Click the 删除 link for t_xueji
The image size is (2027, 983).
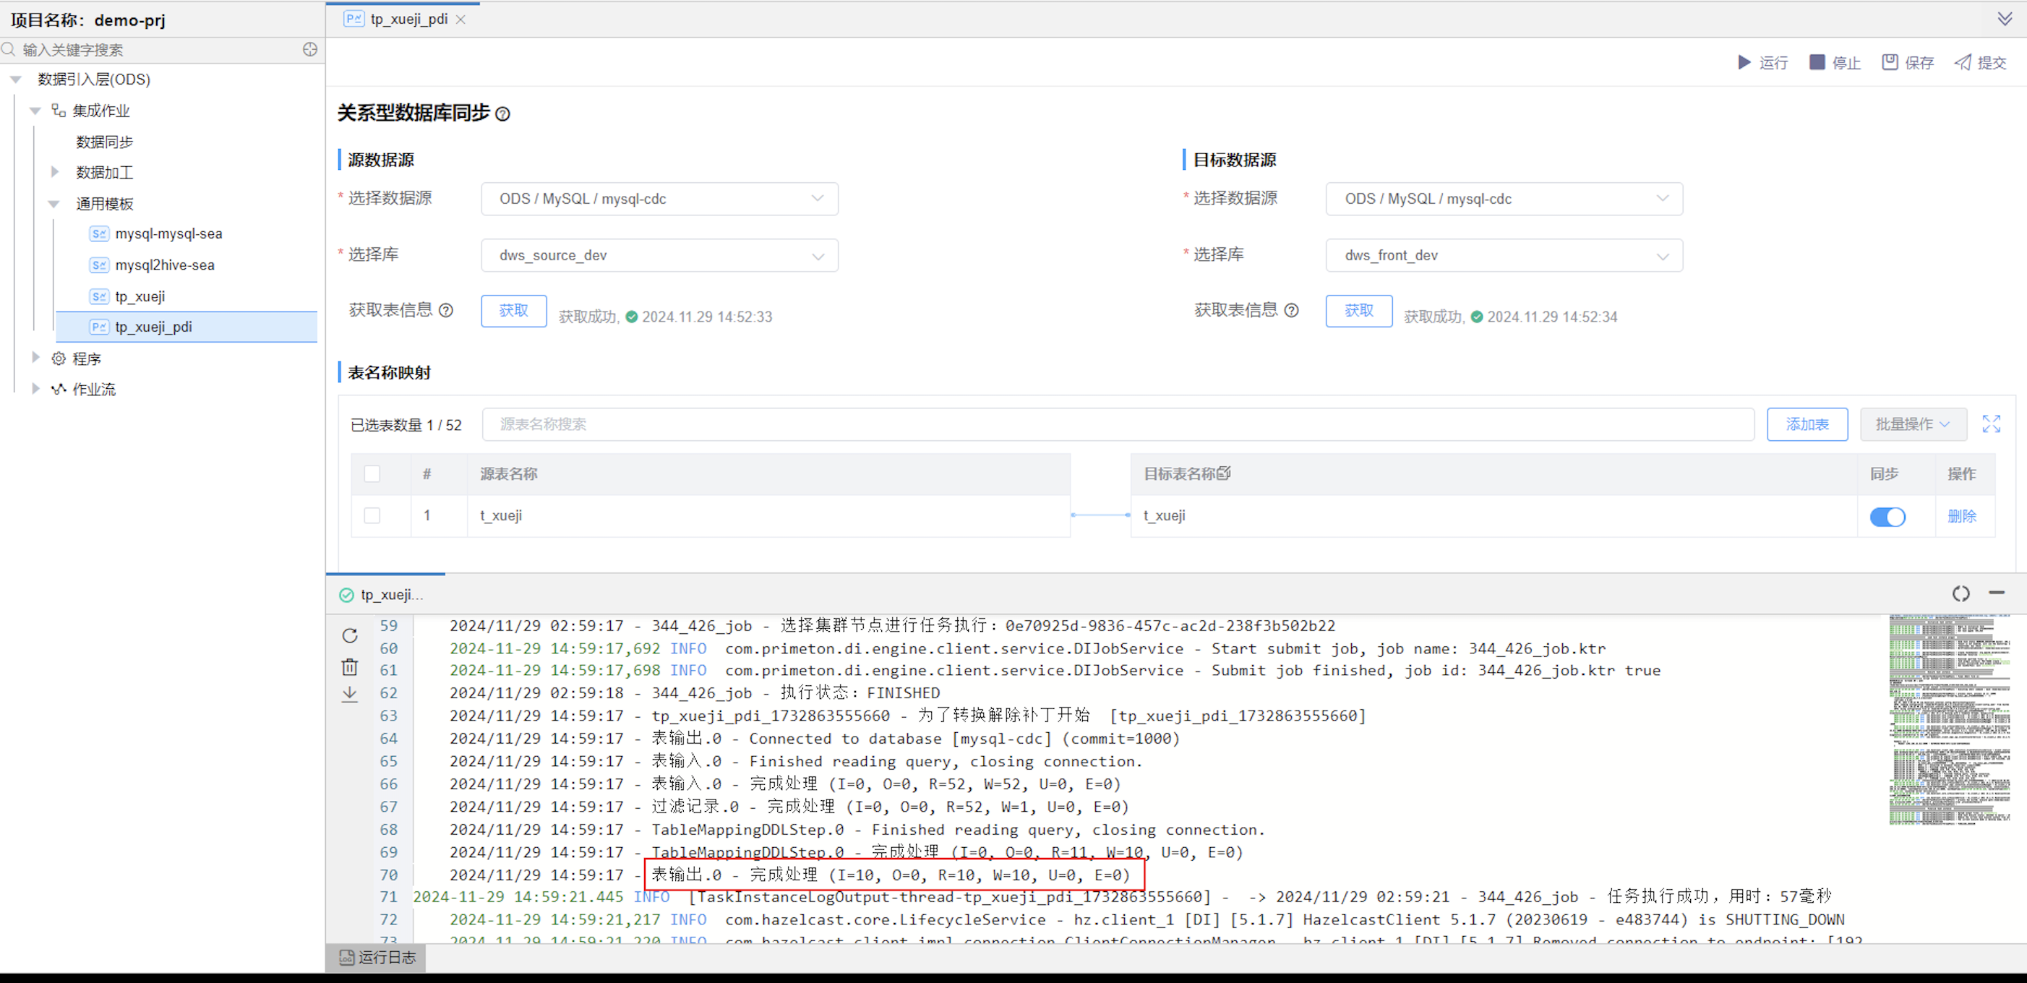(1961, 516)
